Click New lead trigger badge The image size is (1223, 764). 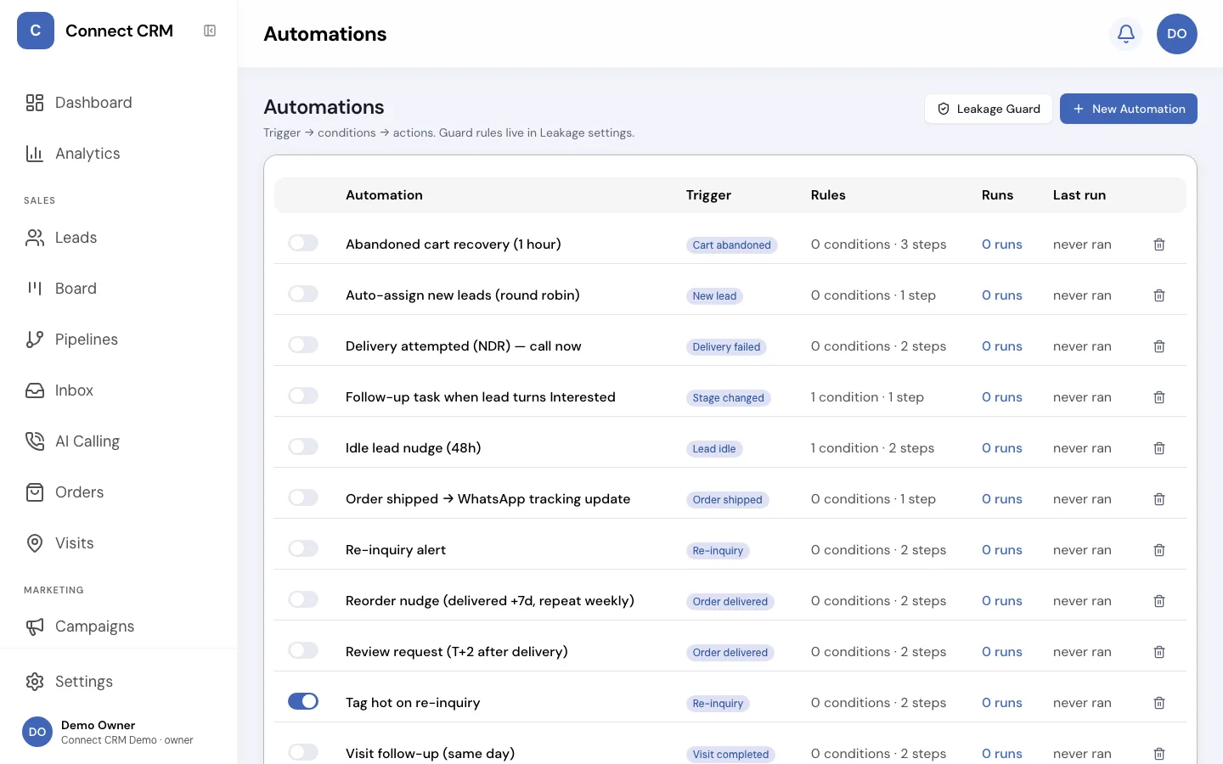[714, 296]
